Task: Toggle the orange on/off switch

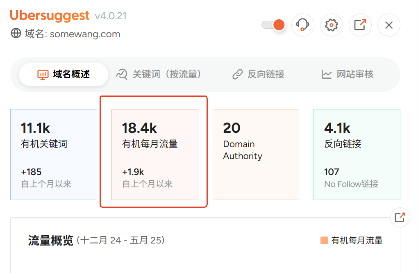Action: point(273,25)
